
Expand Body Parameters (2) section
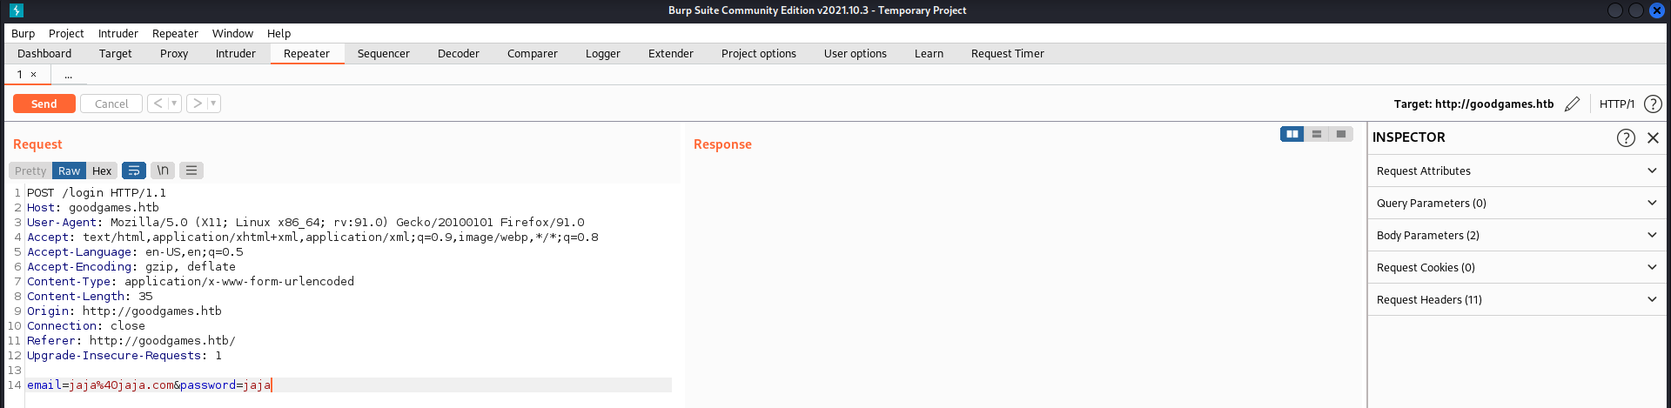coord(1516,235)
